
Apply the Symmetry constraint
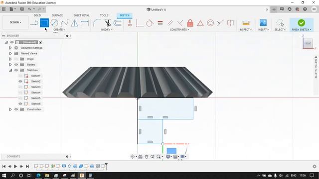230,23
